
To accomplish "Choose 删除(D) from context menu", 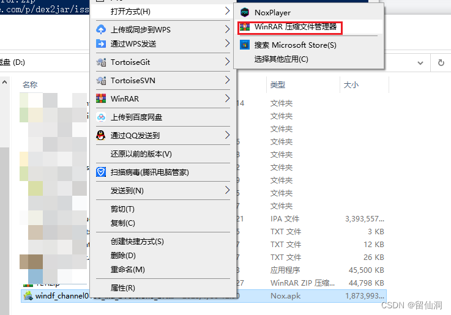I will 163,256.
